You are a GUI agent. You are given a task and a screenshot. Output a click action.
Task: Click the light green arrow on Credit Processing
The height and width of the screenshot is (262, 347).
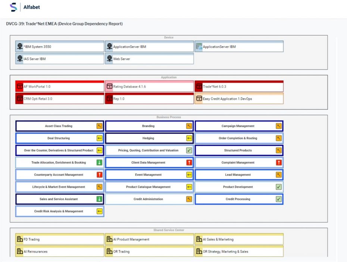(279, 199)
